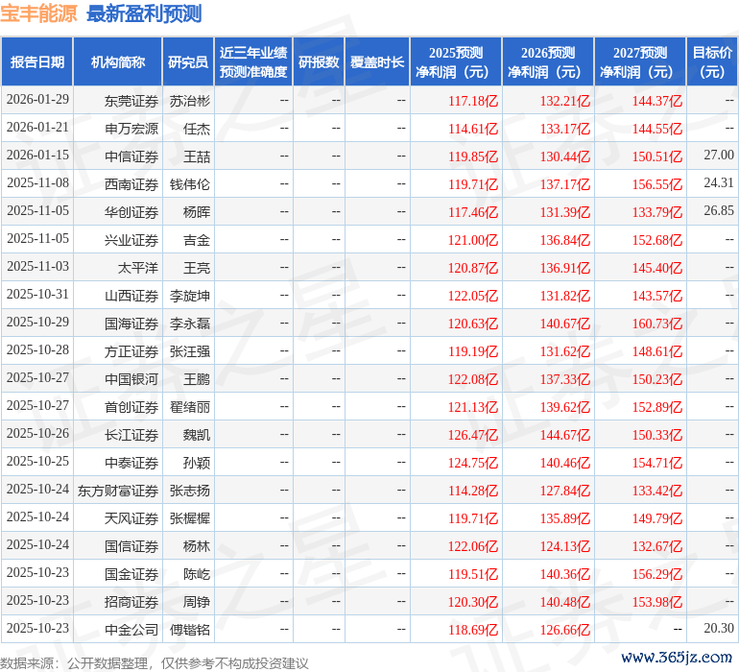
Task: Click 西南证券 institution name
Action: [x=131, y=184]
